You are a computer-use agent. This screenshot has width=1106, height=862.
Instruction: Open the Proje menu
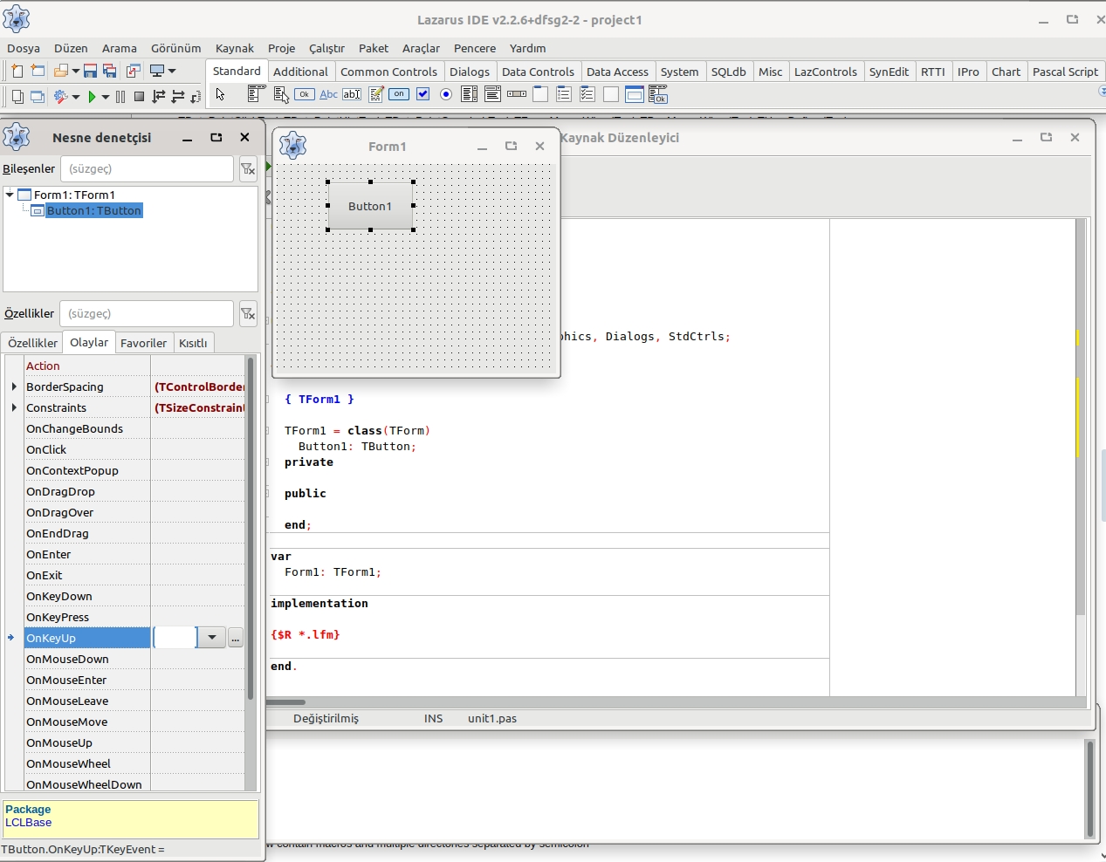coord(281,48)
